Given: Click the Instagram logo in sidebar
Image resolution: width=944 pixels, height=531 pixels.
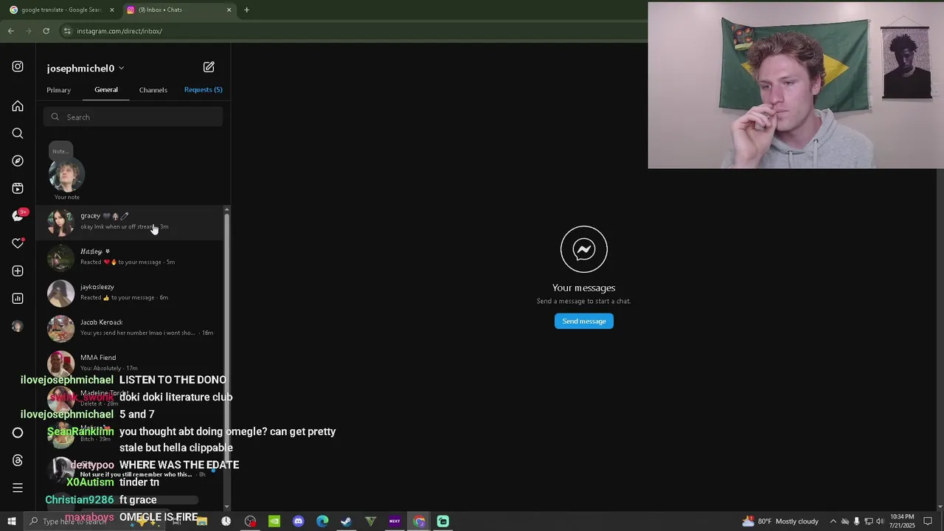Looking at the screenshot, I should click(18, 66).
